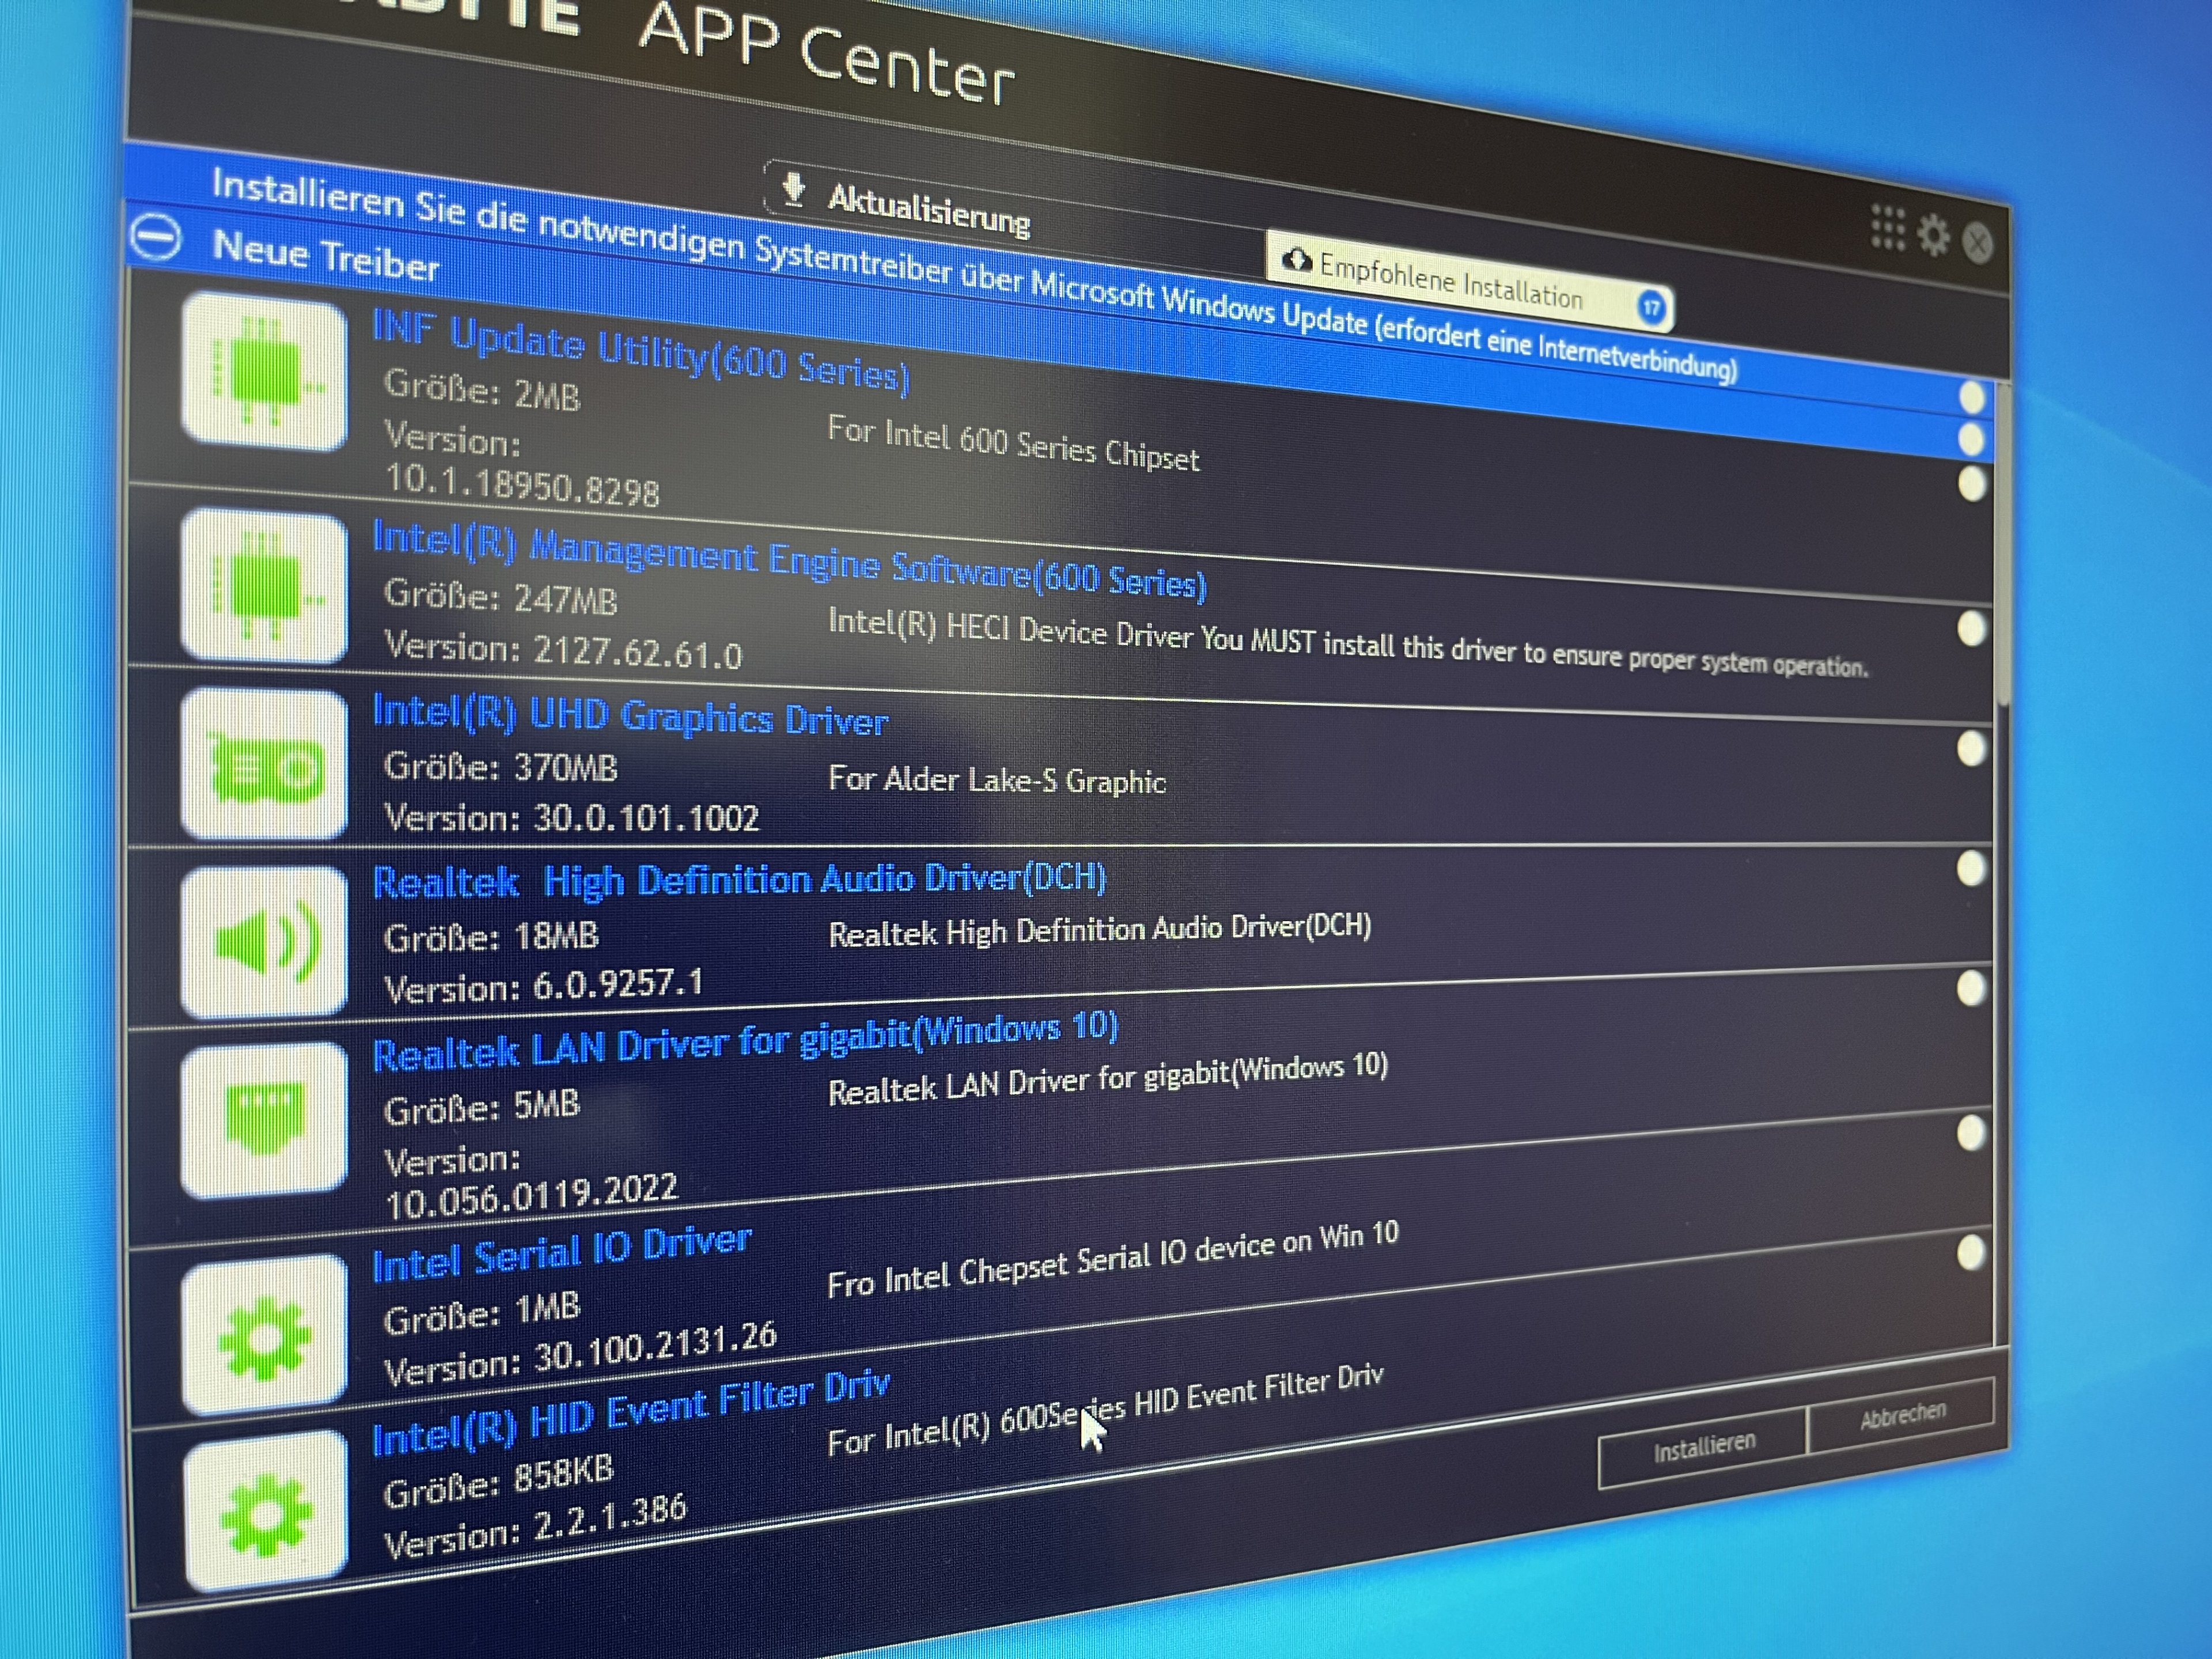Click the INF Update Utility chipset icon

point(265,372)
